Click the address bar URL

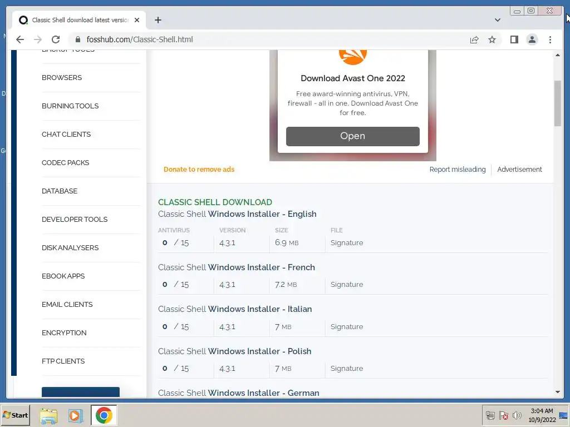140,39
